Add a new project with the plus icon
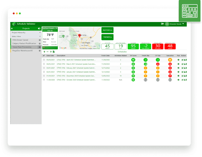Image resolution: width=202 pixels, height=157 pixels. [12, 28]
